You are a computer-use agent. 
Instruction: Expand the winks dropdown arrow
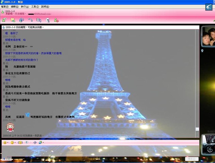point(15,143)
